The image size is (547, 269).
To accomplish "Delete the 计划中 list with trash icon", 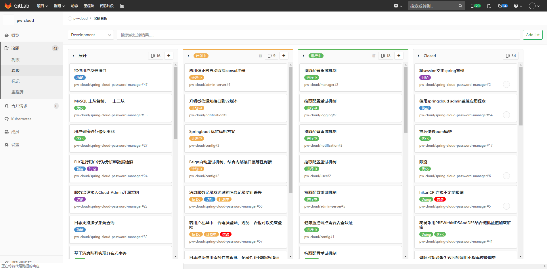I will coord(260,56).
